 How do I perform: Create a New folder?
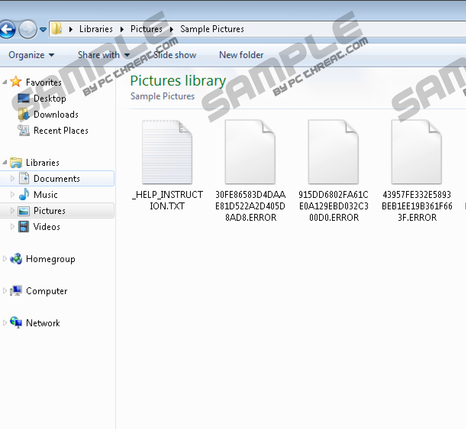(241, 55)
